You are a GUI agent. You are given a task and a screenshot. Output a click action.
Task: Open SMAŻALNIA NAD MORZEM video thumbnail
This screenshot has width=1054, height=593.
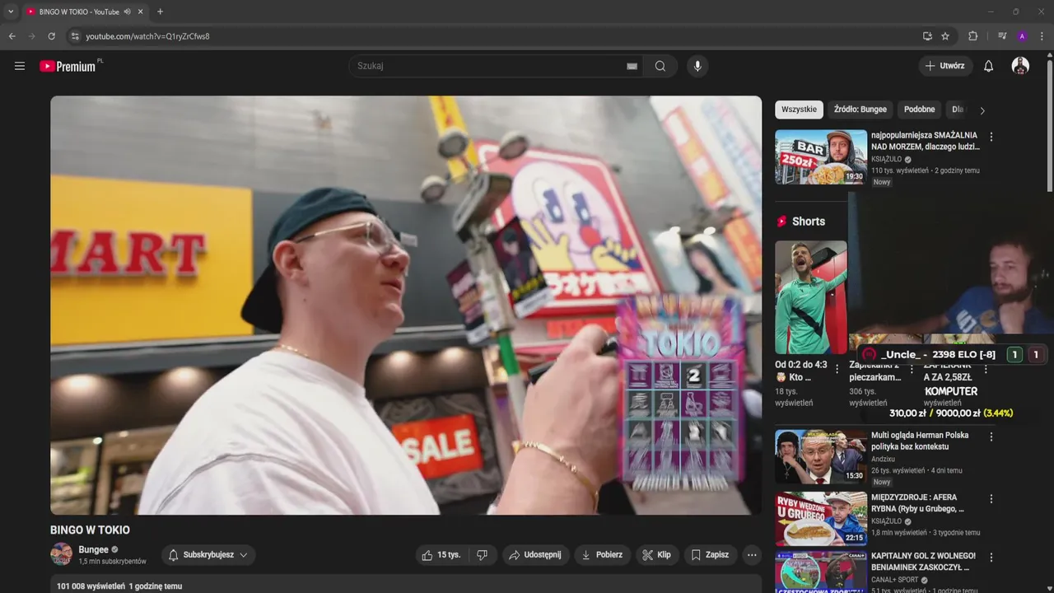(821, 156)
